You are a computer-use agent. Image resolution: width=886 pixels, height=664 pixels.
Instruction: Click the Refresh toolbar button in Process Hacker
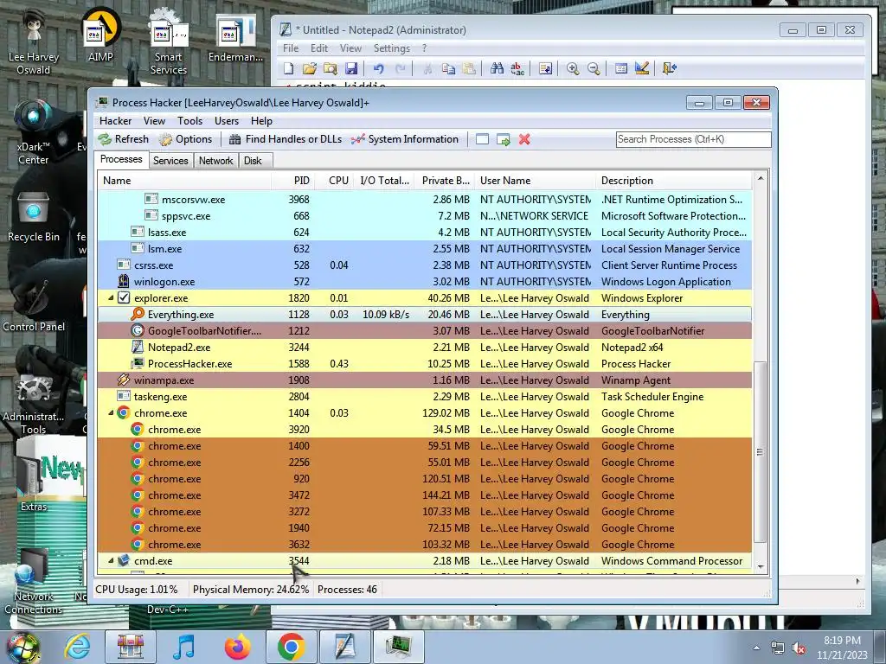click(124, 139)
